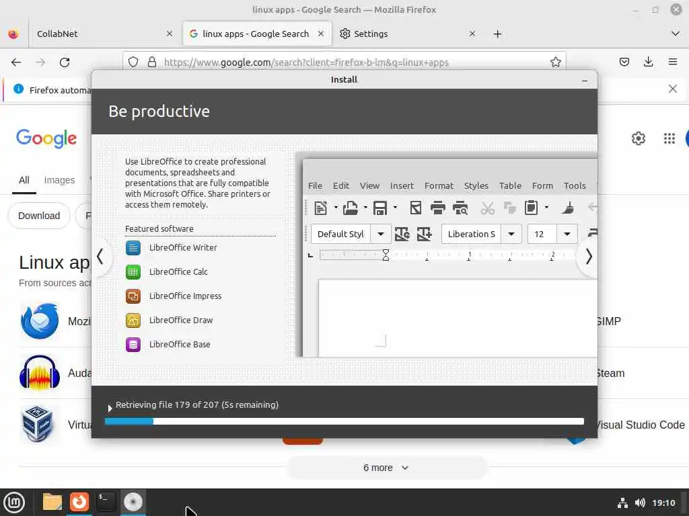
Task: Minimize the Install window
Action: pyautogui.click(x=585, y=81)
